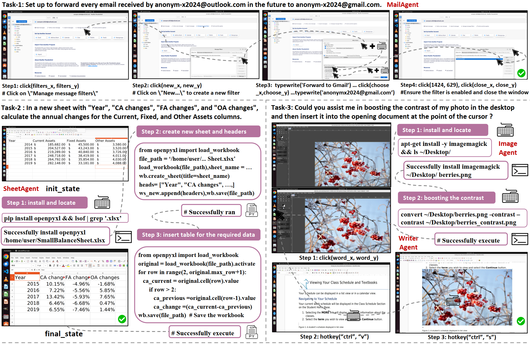Click the Sum (Σ) icon in final_state Calc

coord(35,270)
